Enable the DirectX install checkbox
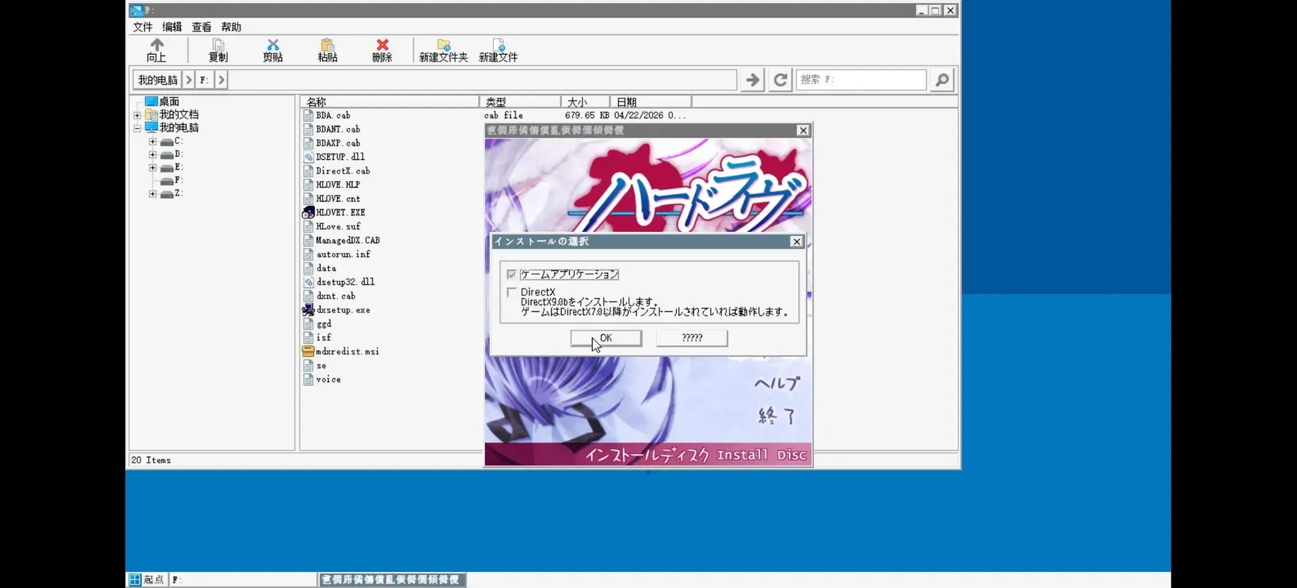This screenshot has width=1297, height=588. [x=511, y=293]
